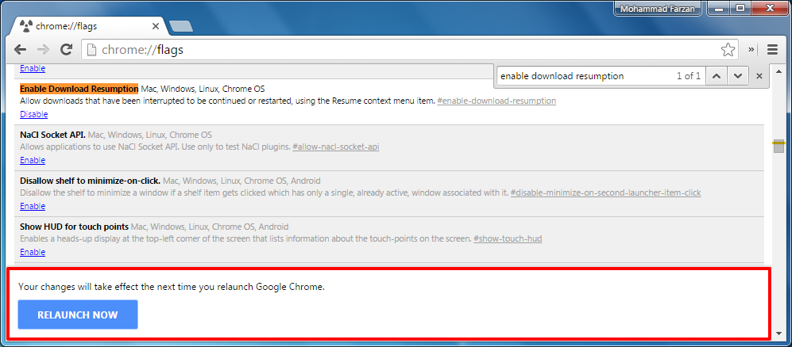Click the scrollbar down arrow
Image resolution: width=792 pixels, height=347 pixels.
(778, 334)
